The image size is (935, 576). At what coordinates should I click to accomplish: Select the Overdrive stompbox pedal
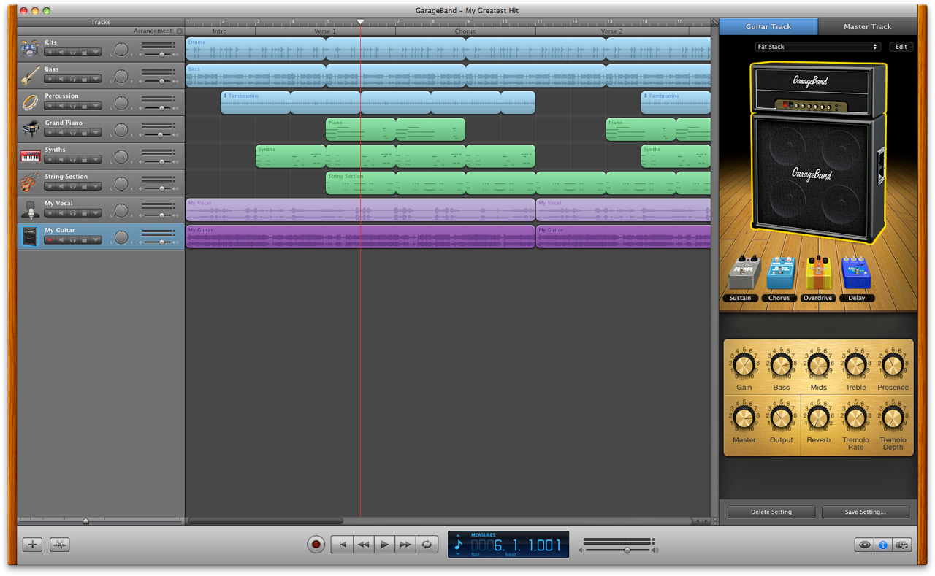[x=818, y=274]
